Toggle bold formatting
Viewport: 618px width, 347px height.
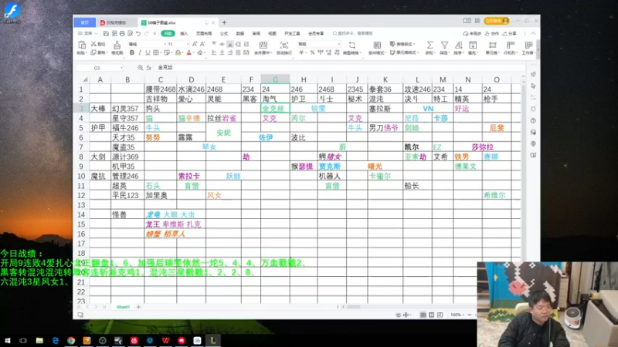[131, 52]
